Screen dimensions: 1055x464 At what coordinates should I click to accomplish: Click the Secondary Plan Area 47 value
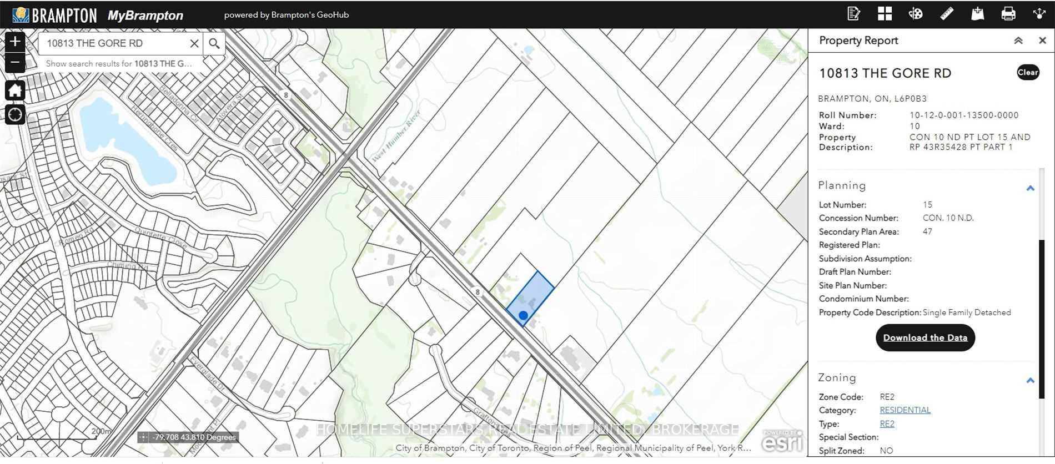tap(927, 231)
